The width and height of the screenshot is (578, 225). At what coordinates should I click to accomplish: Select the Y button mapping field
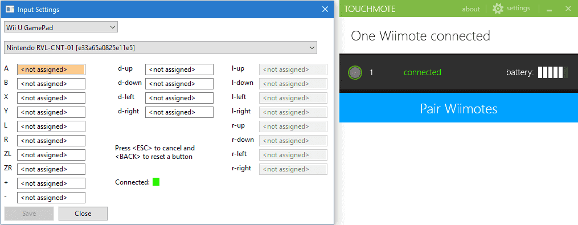click(51, 112)
